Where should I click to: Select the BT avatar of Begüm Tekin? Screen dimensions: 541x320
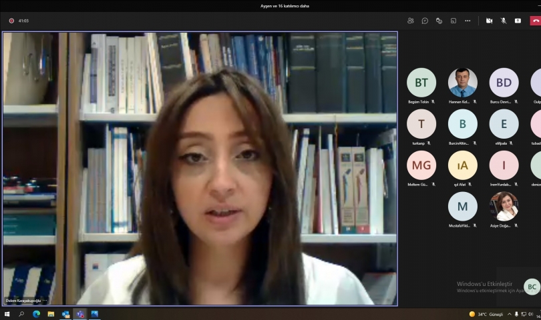[x=421, y=82]
